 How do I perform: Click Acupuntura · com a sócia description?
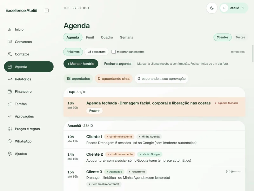(139, 160)
